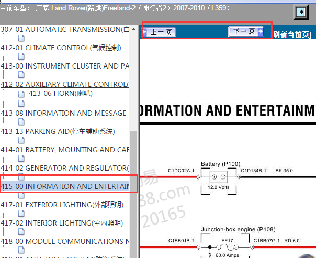Viewport: 316px width, 258px height.
Task: Click the tree scrollbar up arrow
Action: (133, 29)
